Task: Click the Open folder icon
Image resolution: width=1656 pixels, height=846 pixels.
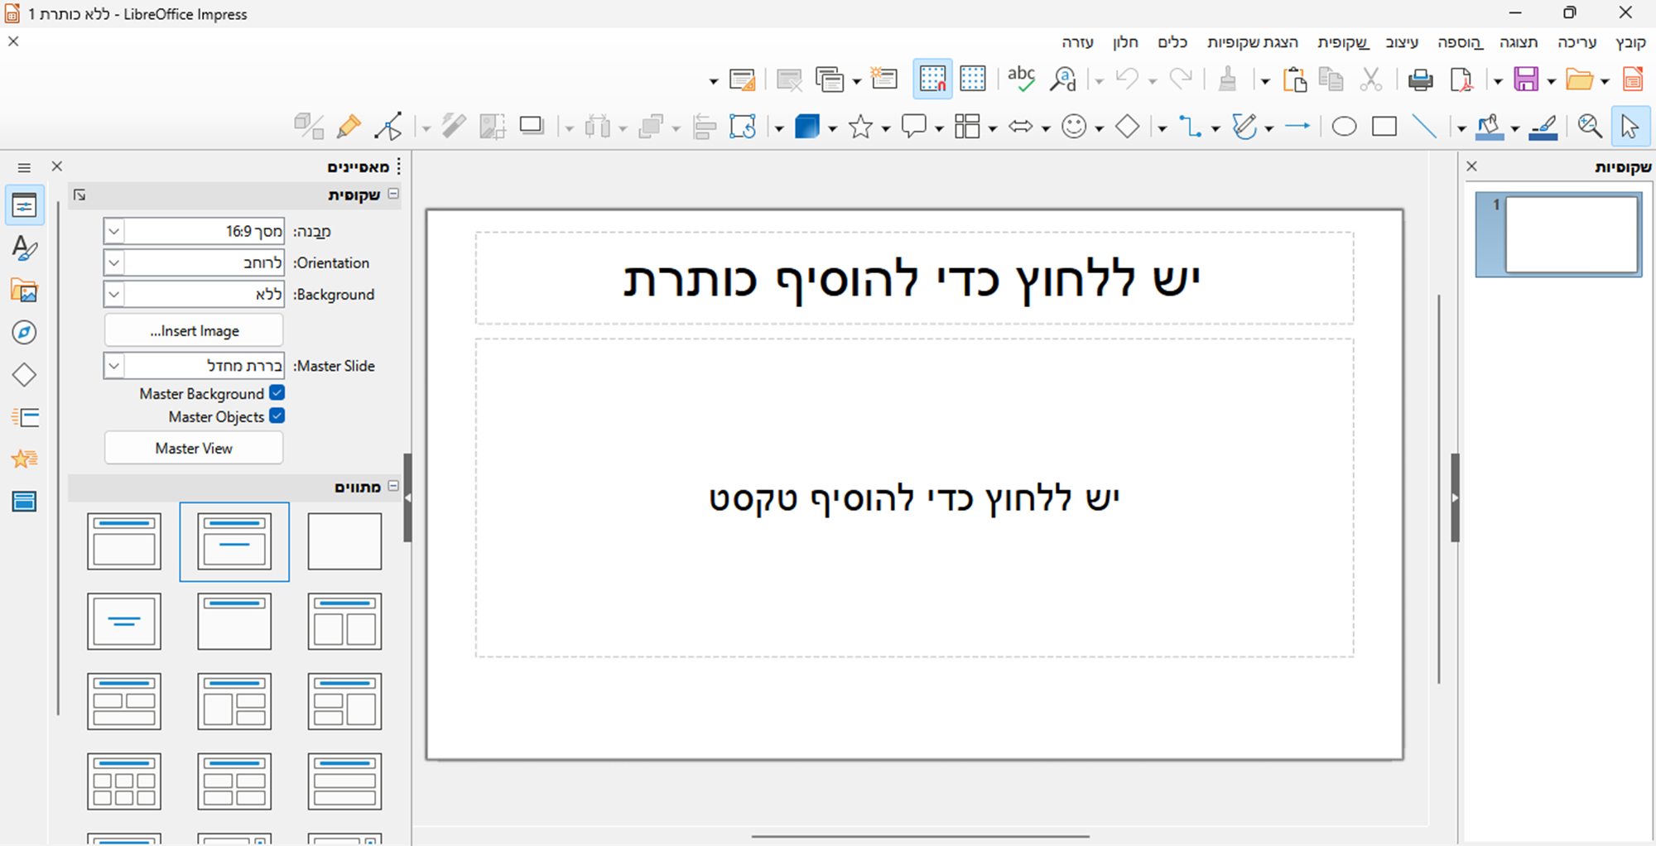Action: click(1579, 79)
